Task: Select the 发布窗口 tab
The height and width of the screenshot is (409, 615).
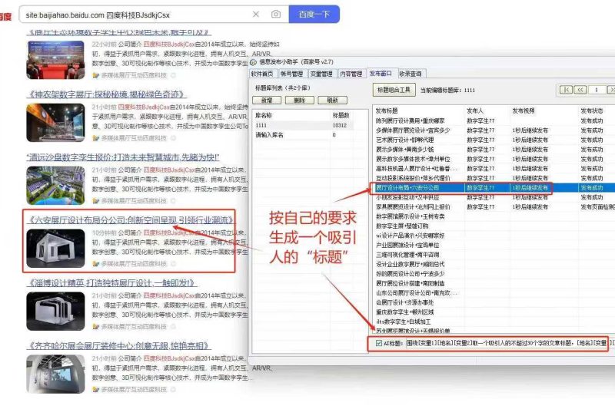Action: pyautogui.click(x=381, y=73)
